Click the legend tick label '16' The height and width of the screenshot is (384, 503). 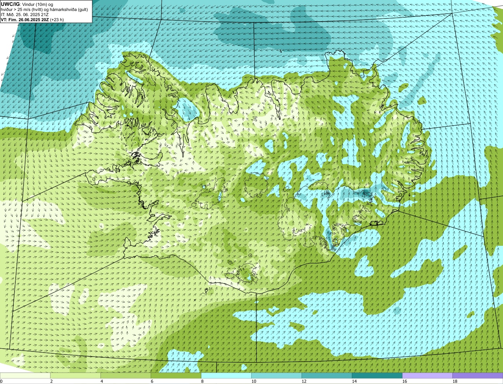[405, 381]
